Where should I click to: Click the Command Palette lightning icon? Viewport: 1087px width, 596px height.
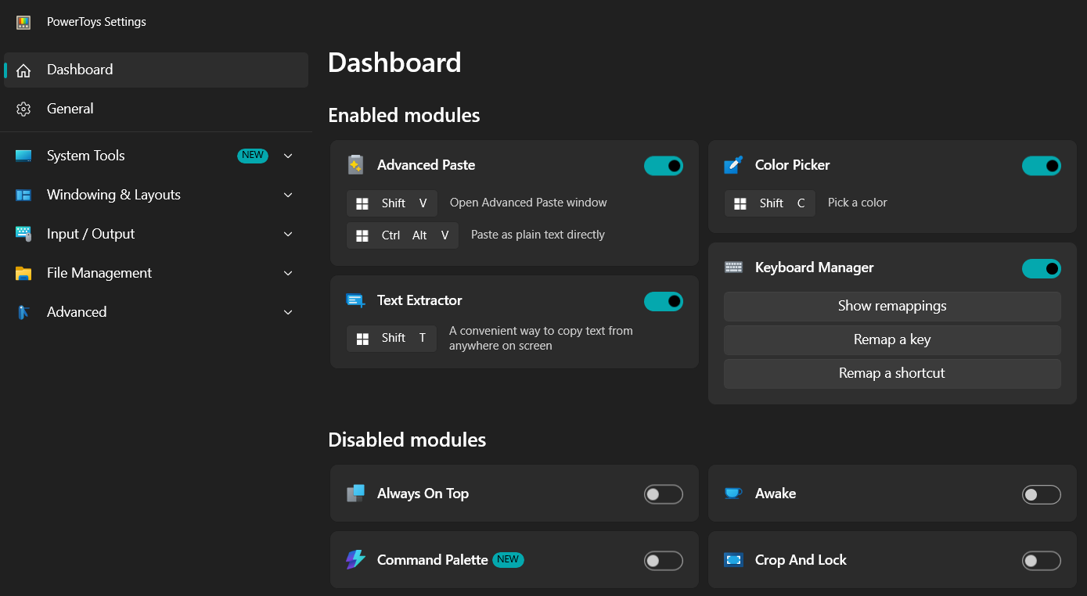point(356,560)
